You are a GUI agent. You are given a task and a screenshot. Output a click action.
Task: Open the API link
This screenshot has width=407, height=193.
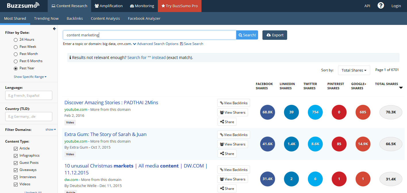click(x=367, y=6)
